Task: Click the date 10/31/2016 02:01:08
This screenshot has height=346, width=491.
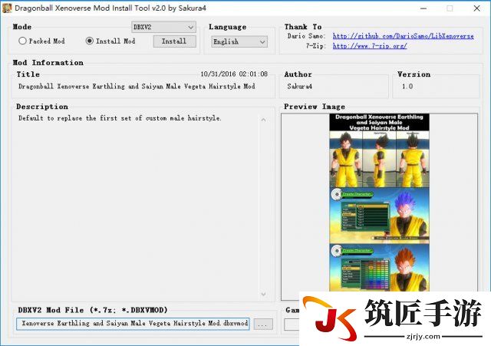Action: (234, 74)
